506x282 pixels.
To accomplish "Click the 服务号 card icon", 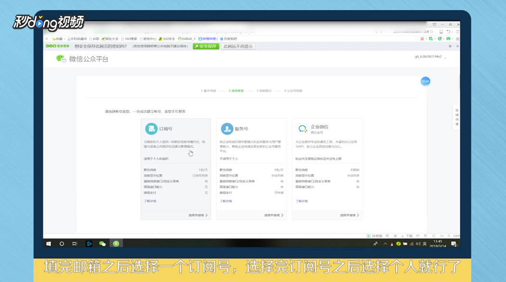I will click(x=227, y=128).
